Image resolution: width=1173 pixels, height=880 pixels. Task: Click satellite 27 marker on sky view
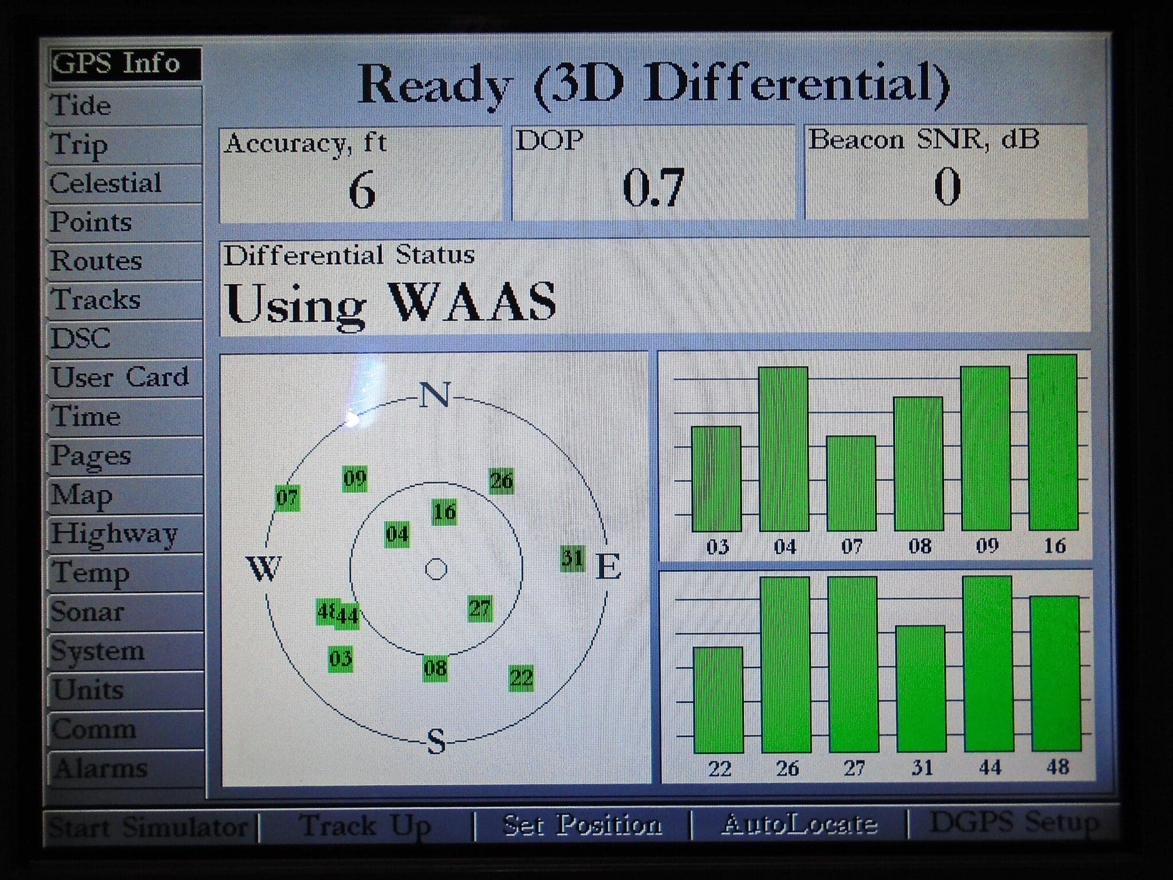tap(479, 608)
